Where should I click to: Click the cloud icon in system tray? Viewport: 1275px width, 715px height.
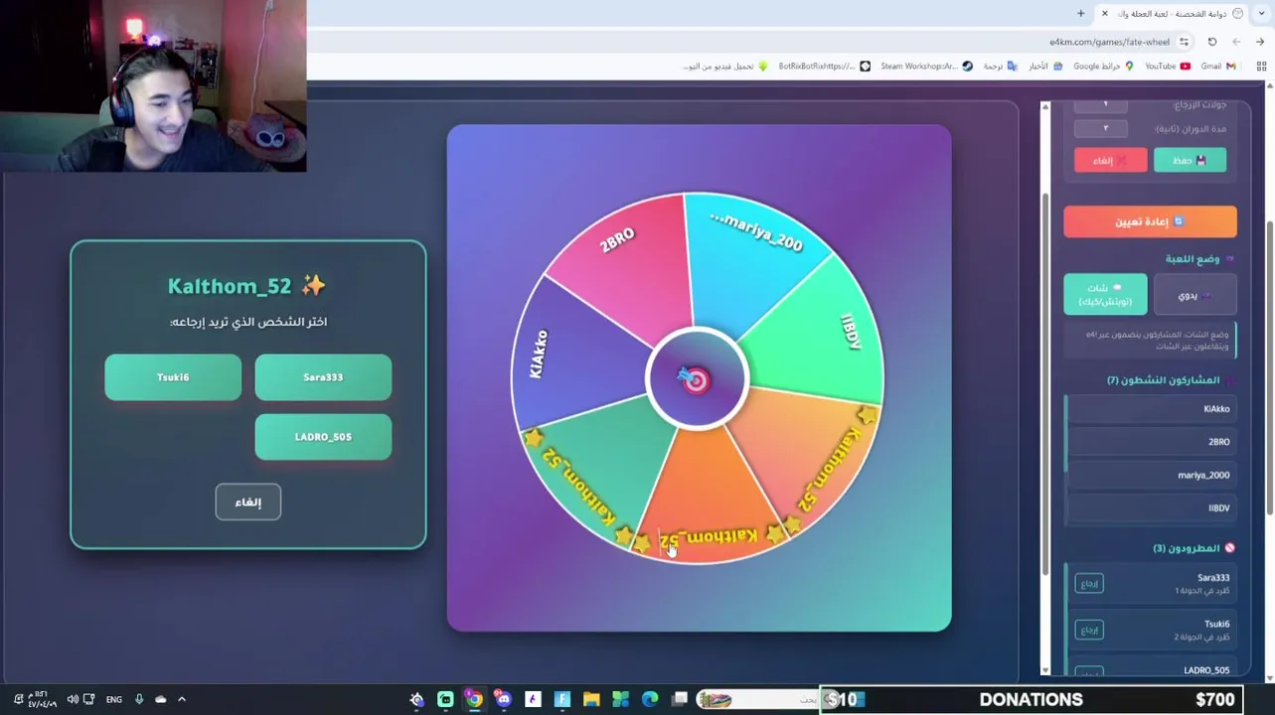point(161,699)
